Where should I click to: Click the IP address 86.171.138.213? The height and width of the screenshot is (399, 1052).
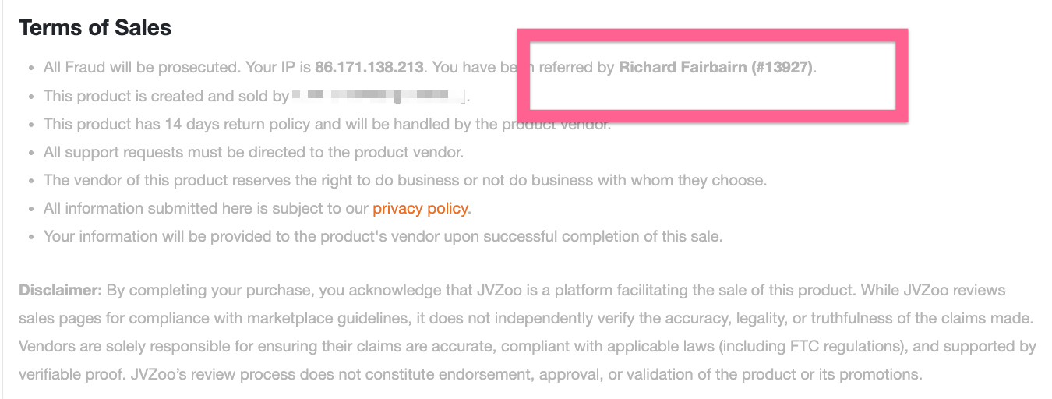point(369,67)
